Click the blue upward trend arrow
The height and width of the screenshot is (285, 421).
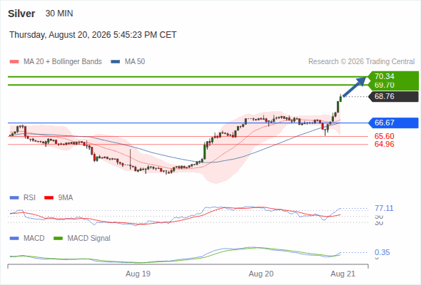[355, 87]
